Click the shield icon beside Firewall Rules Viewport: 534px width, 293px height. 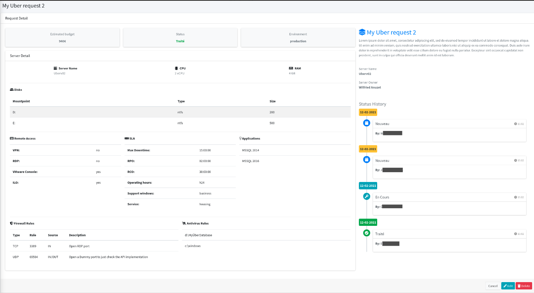pyautogui.click(x=11, y=223)
